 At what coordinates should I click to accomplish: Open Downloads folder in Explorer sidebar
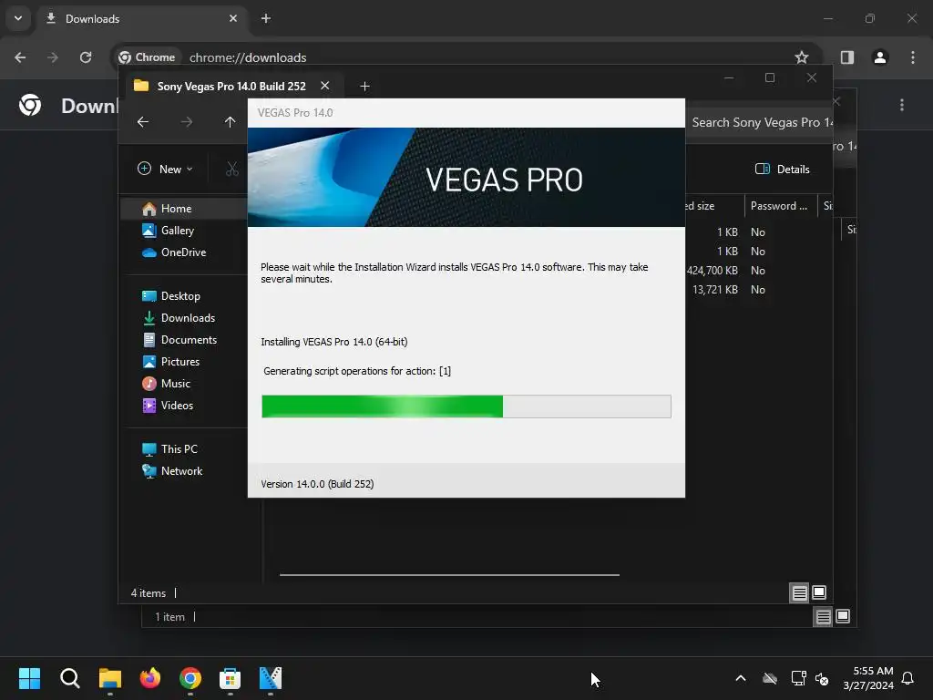(188, 318)
